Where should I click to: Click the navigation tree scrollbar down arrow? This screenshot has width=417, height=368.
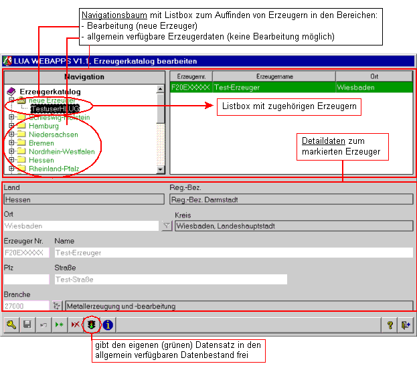click(x=161, y=169)
